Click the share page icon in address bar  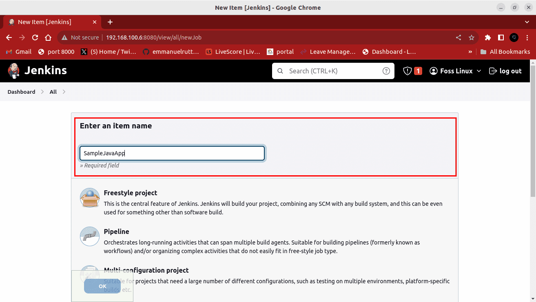[x=458, y=37]
